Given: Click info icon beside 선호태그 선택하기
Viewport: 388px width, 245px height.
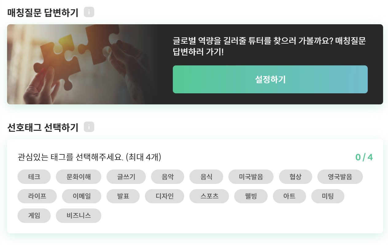Looking at the screenshot, I should coord(89,127).
